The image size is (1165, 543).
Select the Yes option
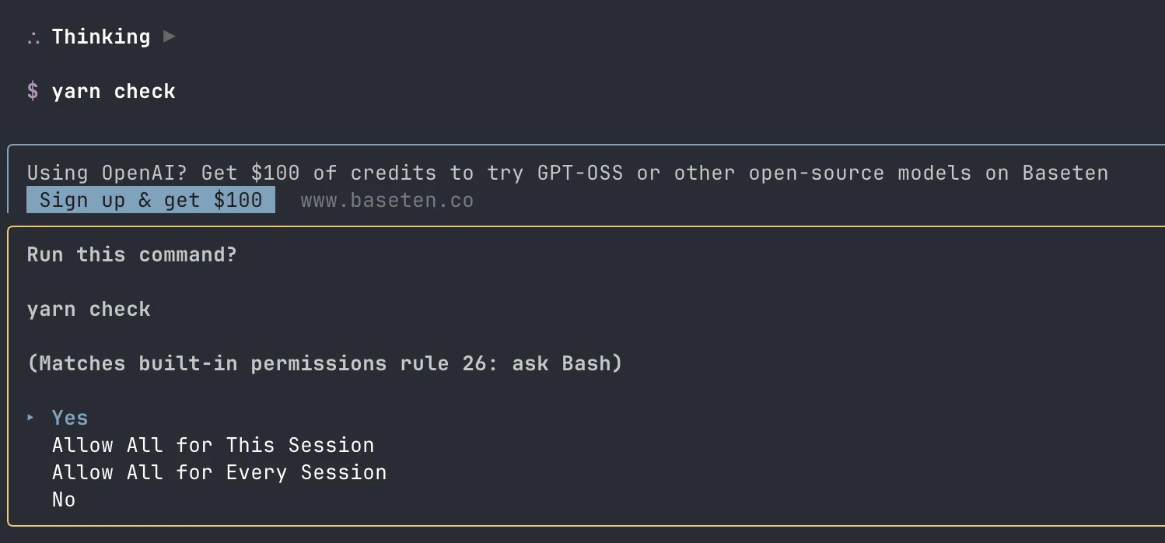[x=70, y=418]
